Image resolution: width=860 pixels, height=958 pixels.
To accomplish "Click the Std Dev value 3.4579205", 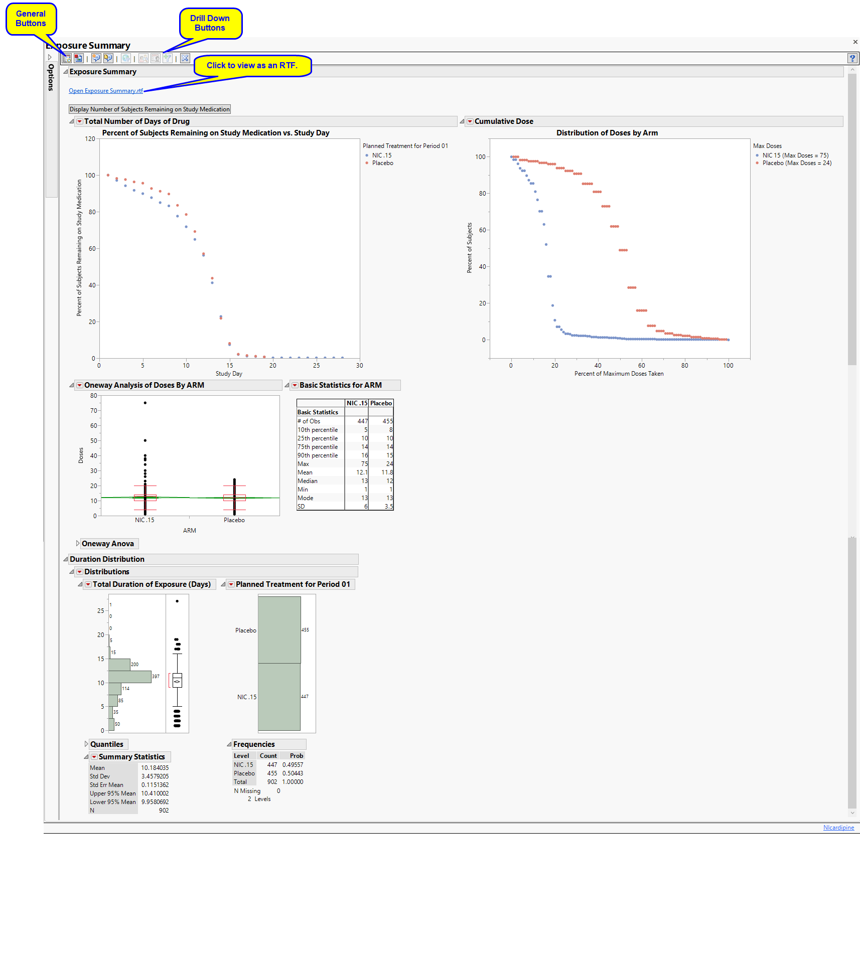I will pyautogui.click(x=155, y=776).
